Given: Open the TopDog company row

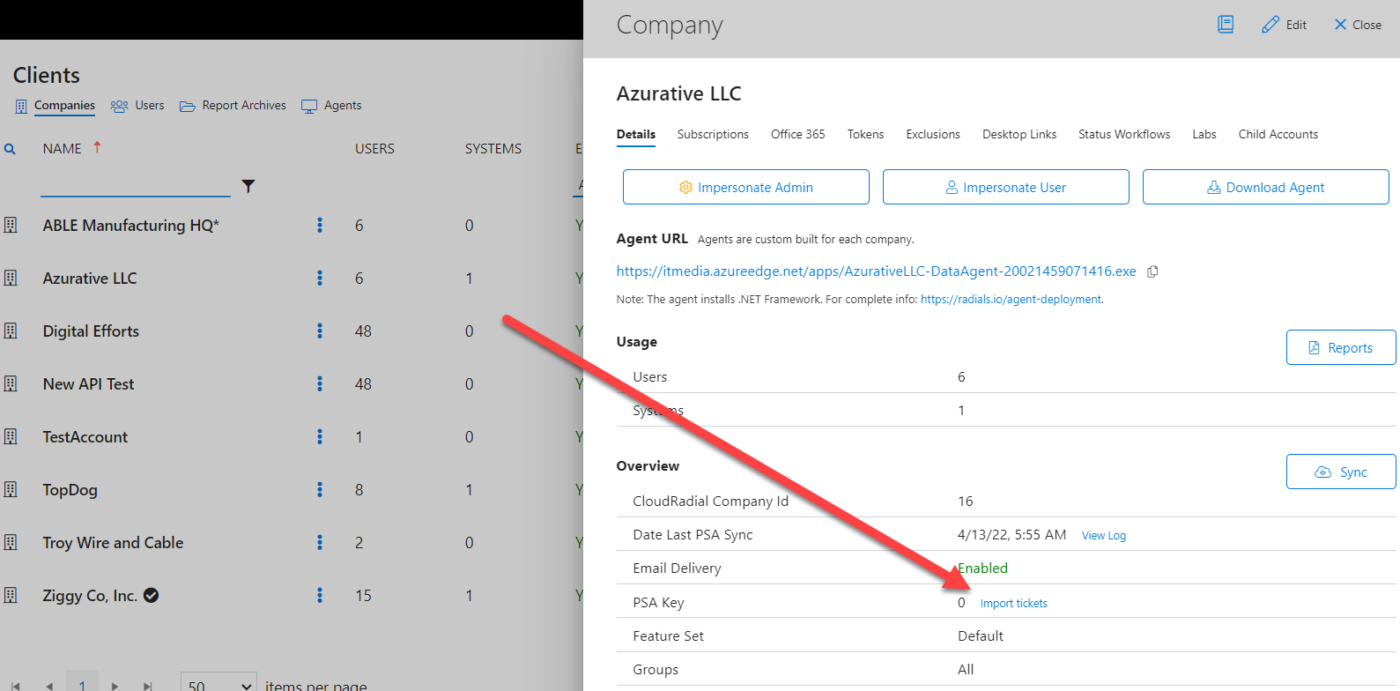Looking at the screenshot, I should click(x=70, y=490).
